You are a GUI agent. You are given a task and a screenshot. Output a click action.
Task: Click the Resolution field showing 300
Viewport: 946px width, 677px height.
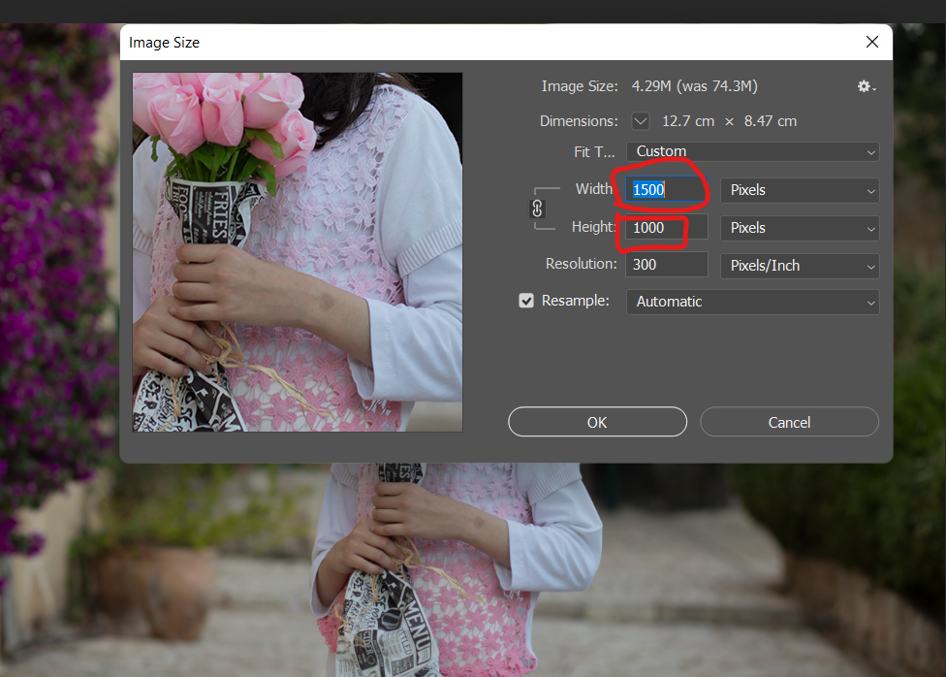coord(666,265)
